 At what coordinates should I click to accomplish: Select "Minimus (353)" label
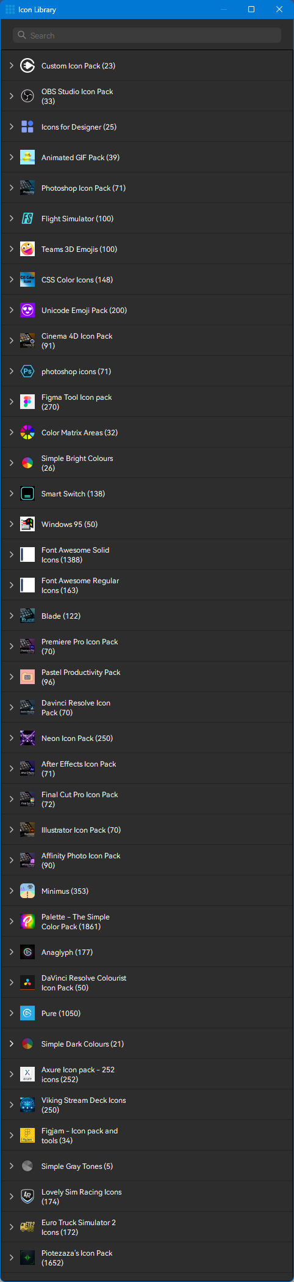pyautogui.click(x=65, y=891)
